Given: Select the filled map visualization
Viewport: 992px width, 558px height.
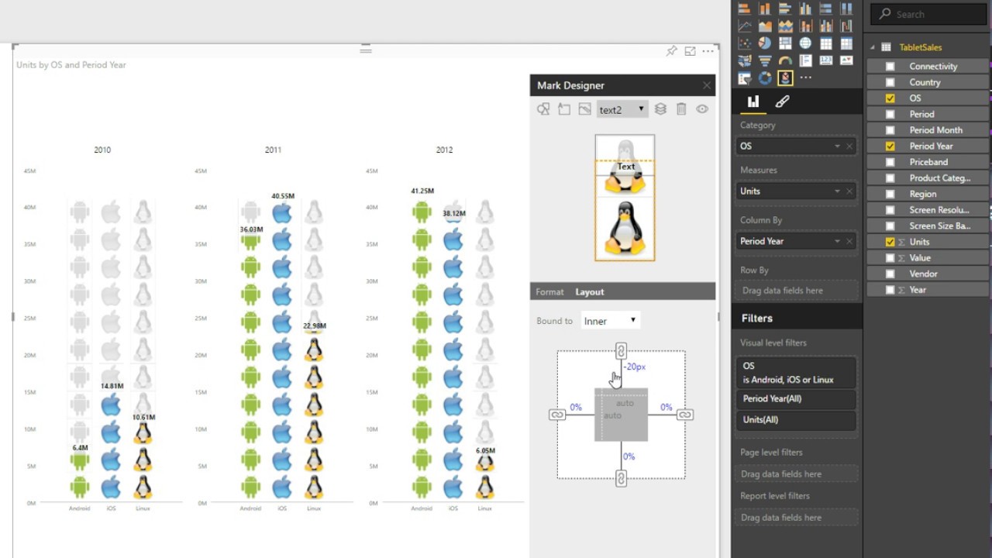Looking at the screenshot, I should pos(745,60).
